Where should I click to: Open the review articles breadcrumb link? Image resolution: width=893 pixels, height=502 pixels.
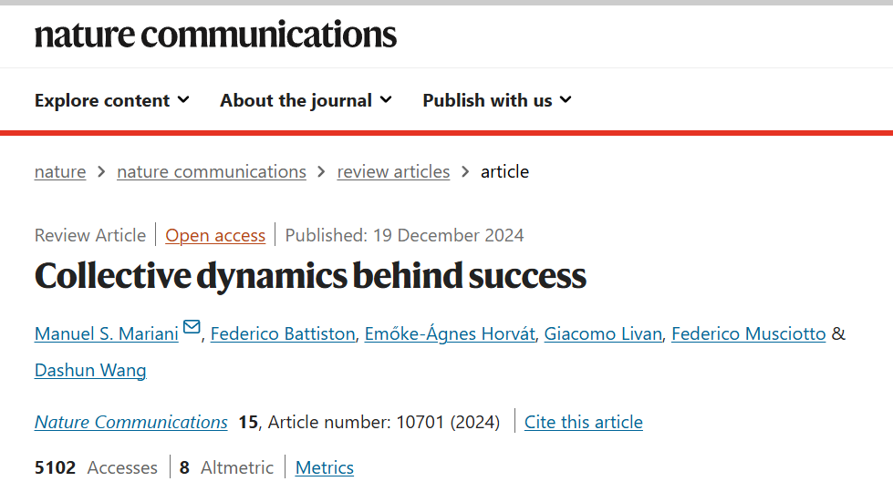(393, 171)
